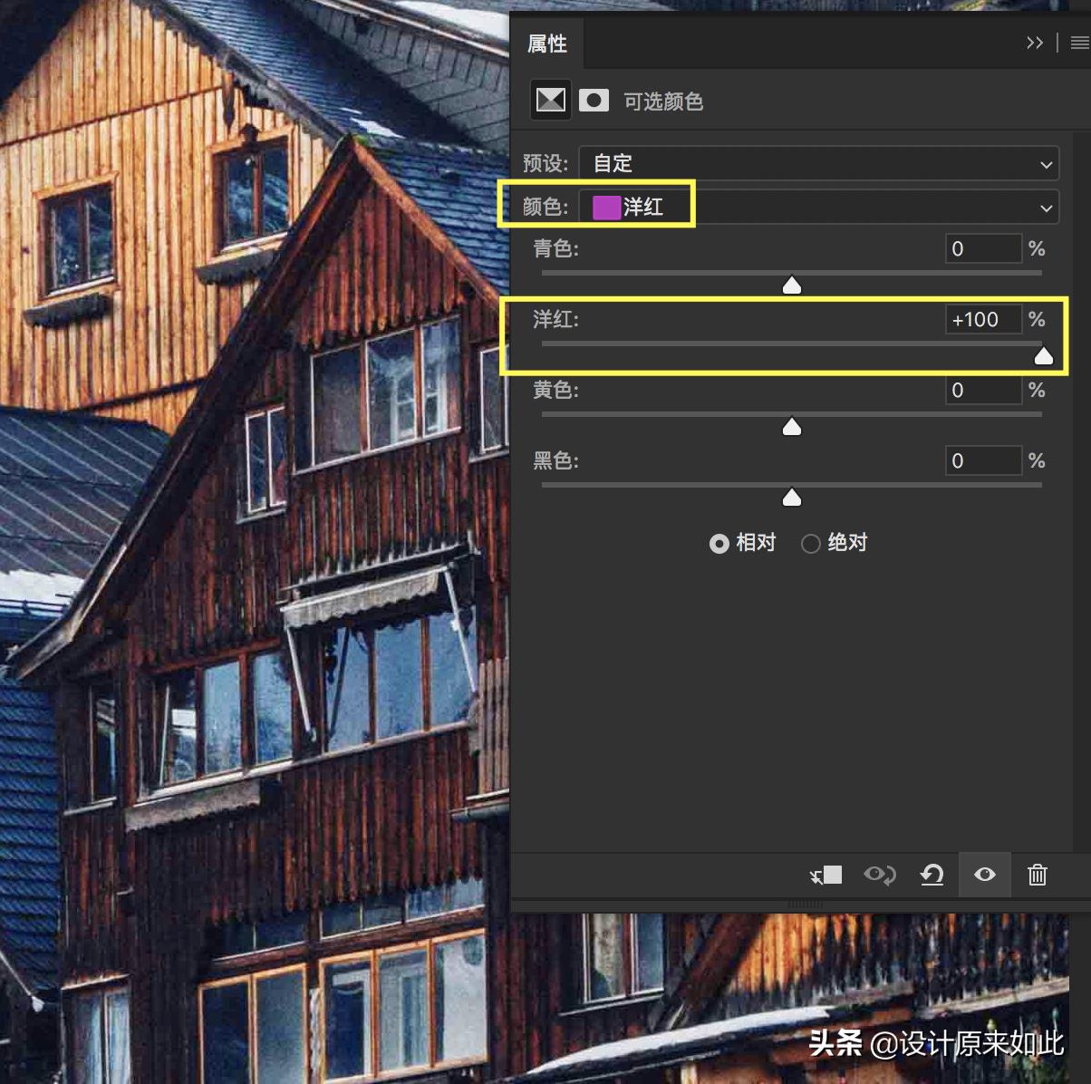The image size is (1091, 1084).
Task: Click the 青色 cyan slider handle
Action: (792, 286)
